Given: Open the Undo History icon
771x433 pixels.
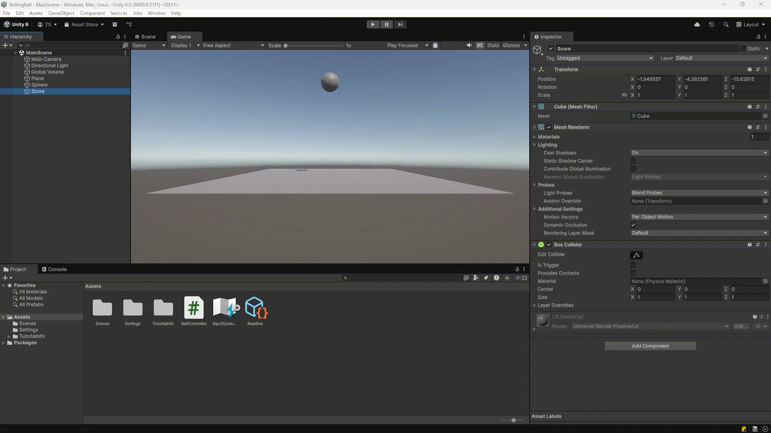Looking at the screenshot, I should (712, 24).
